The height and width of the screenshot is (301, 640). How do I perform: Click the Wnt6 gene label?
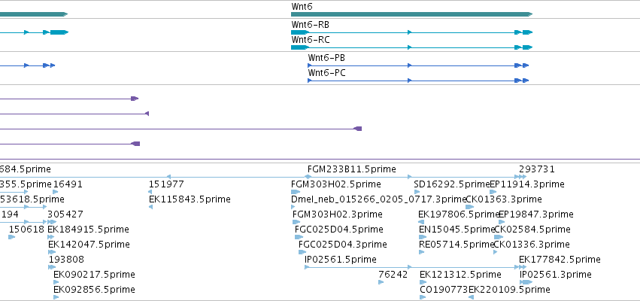coord(302,7)
